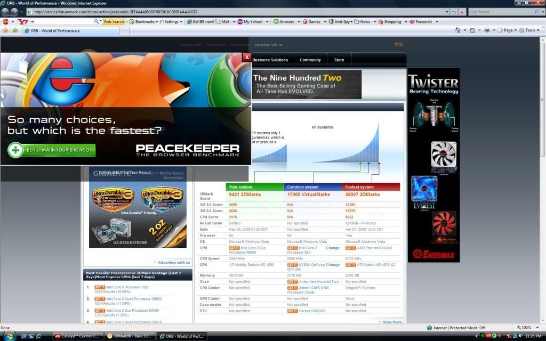This screenshot has height=341, width=546.
Task: Click the green plus icon on Peacekeeper ad
Action: 15,150
